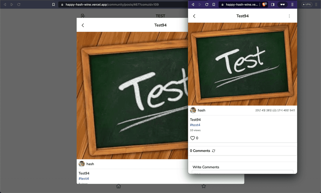Image resolution: width=321 pixels, height=193 pixels.
Task: Click hash avatar in front window
Action: click(193, 110)
